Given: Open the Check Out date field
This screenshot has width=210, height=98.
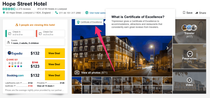Looking at the screenshot, I should coord(50,34).
